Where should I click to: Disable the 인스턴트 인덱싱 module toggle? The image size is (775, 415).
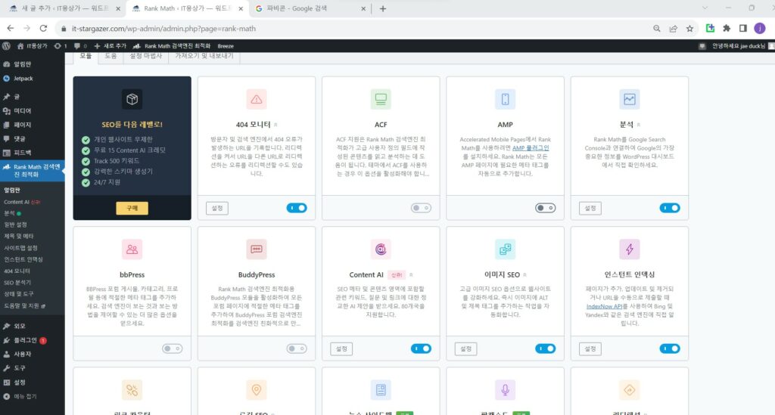tap(670, 349)
